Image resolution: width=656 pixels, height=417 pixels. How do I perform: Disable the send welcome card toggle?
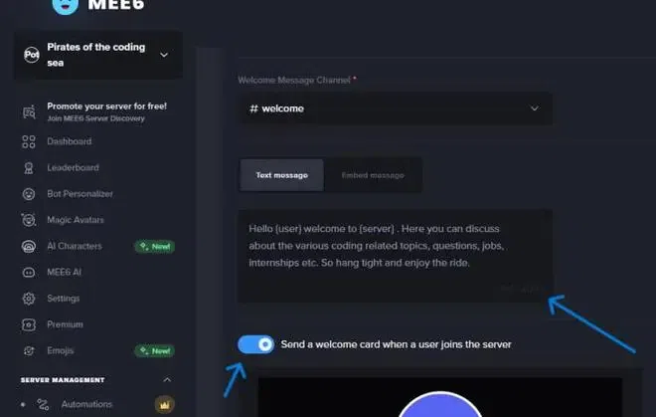pyautogui.click(x=256, y=344)
